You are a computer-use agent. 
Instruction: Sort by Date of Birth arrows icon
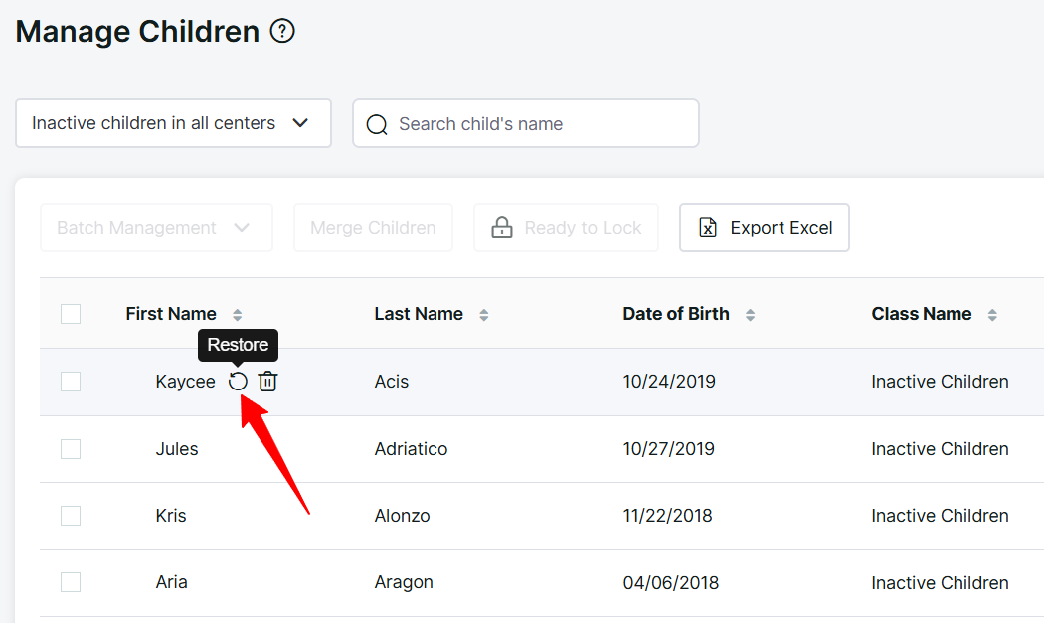751,315
